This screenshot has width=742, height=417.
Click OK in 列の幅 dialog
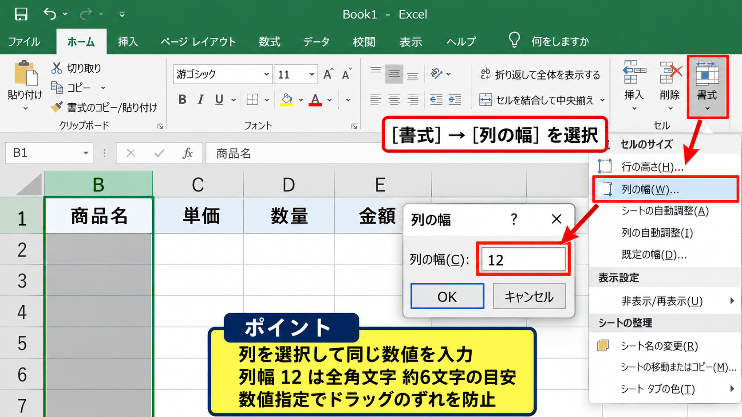447,296
